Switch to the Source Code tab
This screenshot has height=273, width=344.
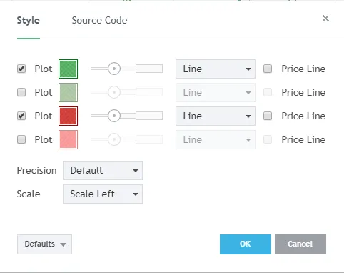coord(99,20)
